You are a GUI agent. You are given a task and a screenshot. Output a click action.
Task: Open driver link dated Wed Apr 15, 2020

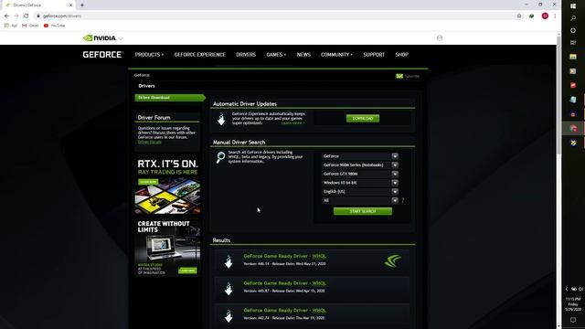pos(284,283)
